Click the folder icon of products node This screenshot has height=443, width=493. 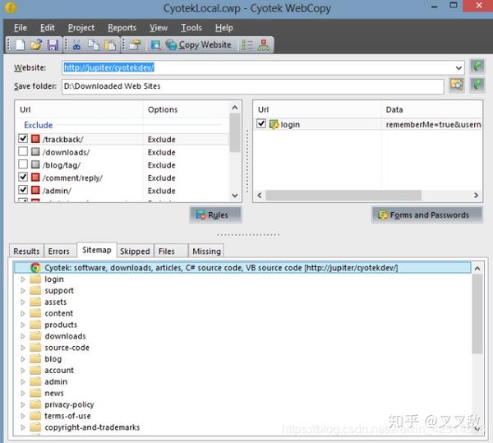point(35,324)
